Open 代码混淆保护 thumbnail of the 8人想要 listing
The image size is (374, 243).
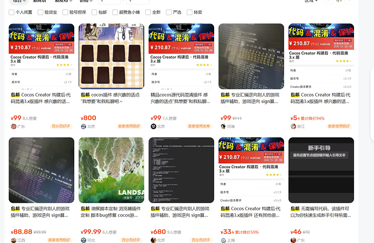(x=42, y=56)
